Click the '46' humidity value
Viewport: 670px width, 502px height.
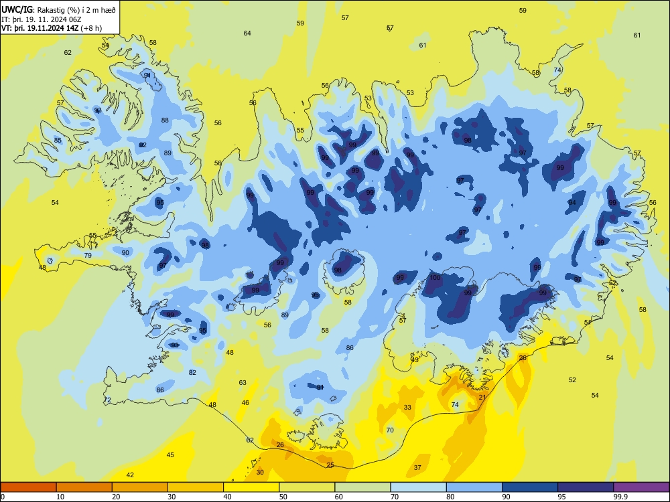pos(245,402)
